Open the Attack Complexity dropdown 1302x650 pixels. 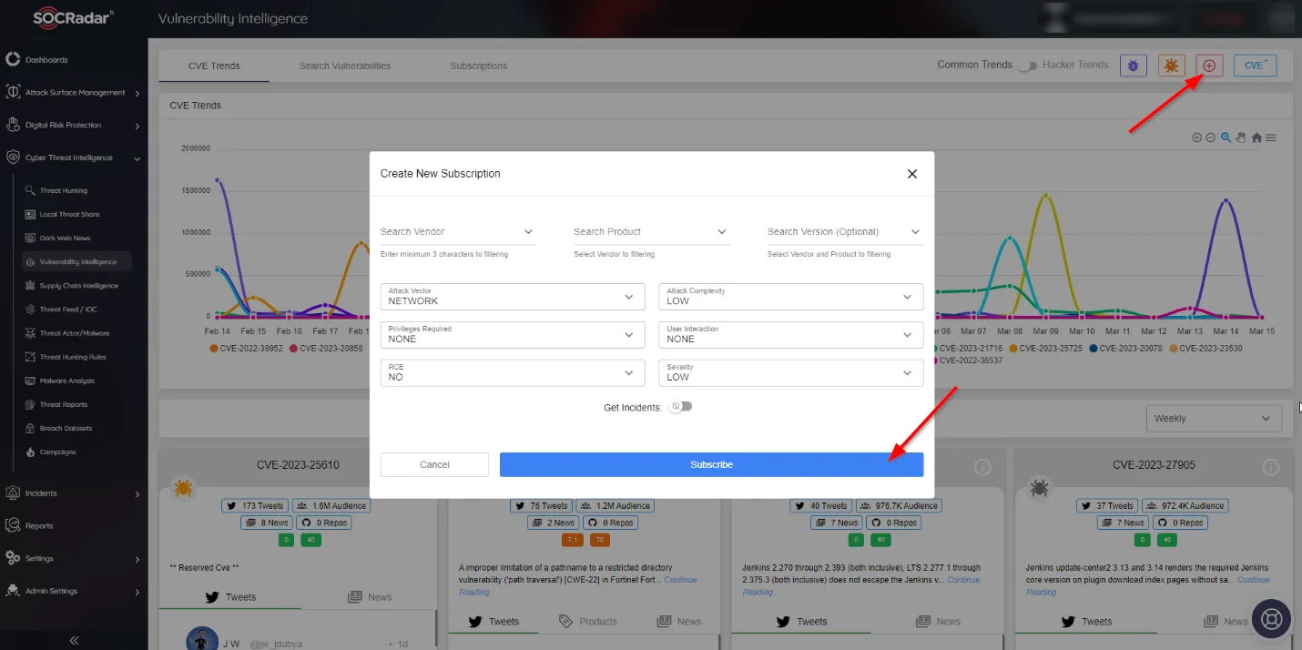pyautogui.click(x=790, y=297)
